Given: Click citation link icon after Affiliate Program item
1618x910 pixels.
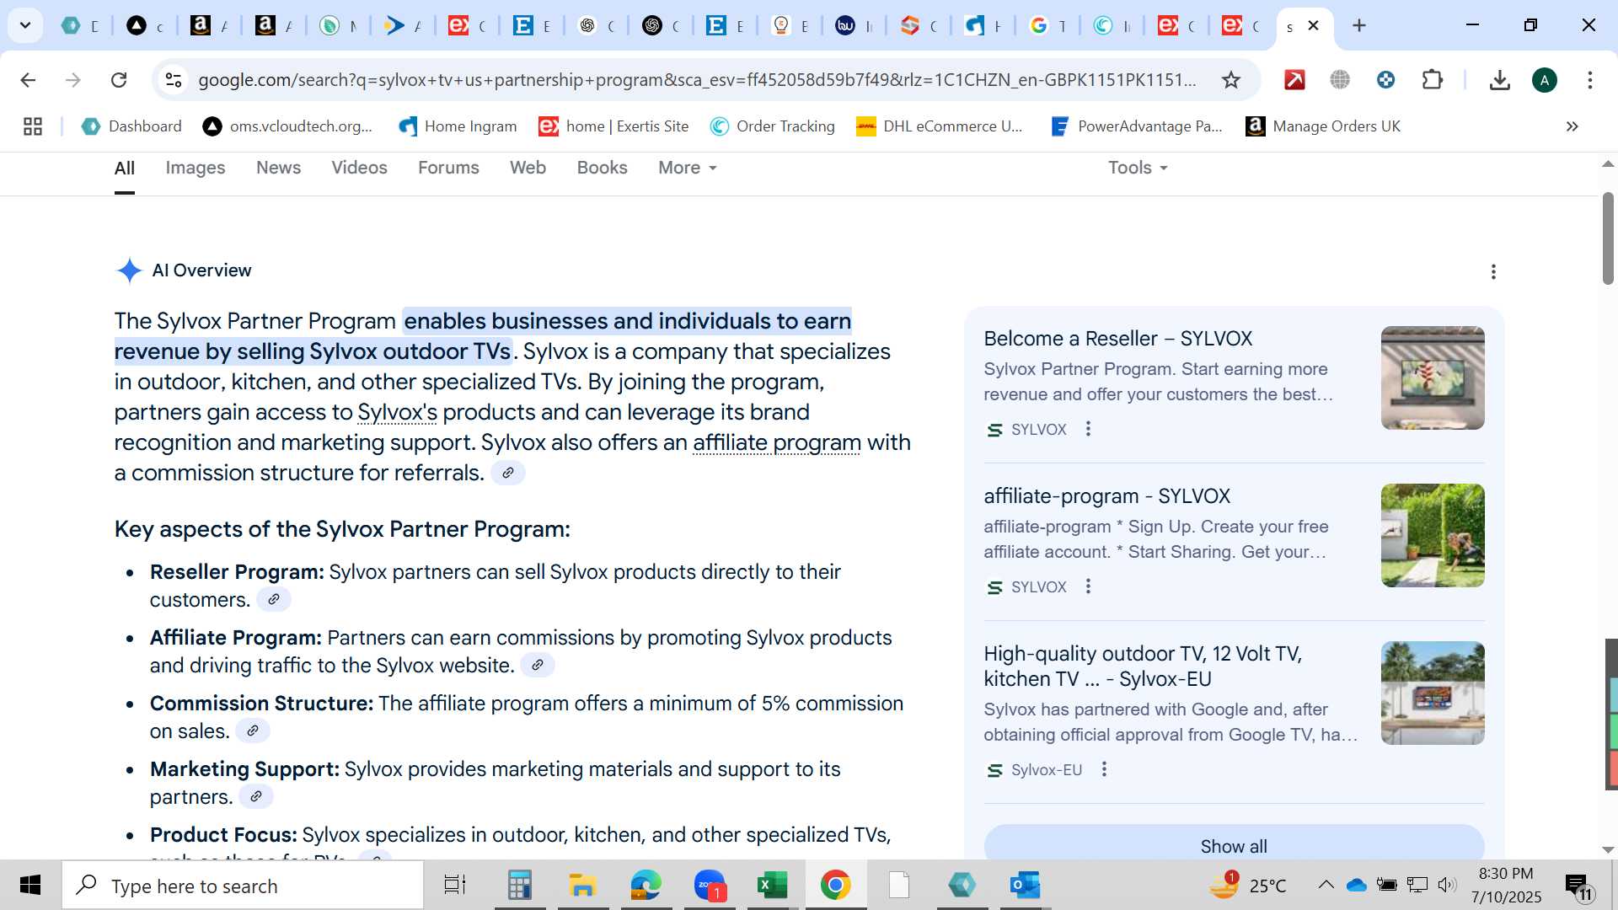Looking at the screenshot, I should [537, 666].
